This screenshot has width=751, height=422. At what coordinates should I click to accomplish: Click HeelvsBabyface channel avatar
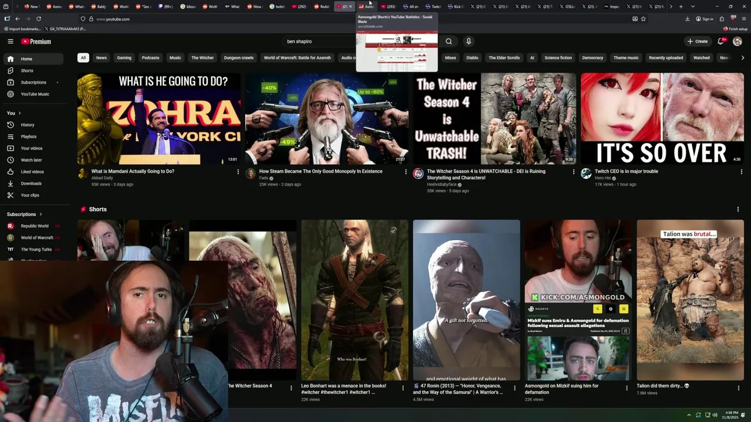click(x=418, y=173)
